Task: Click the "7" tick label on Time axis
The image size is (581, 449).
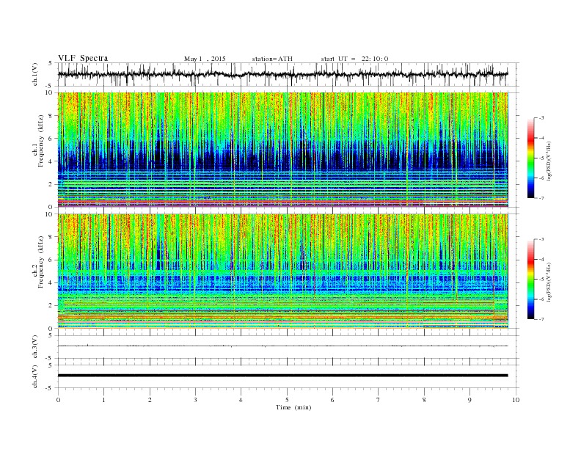Action: pos(379,400)
